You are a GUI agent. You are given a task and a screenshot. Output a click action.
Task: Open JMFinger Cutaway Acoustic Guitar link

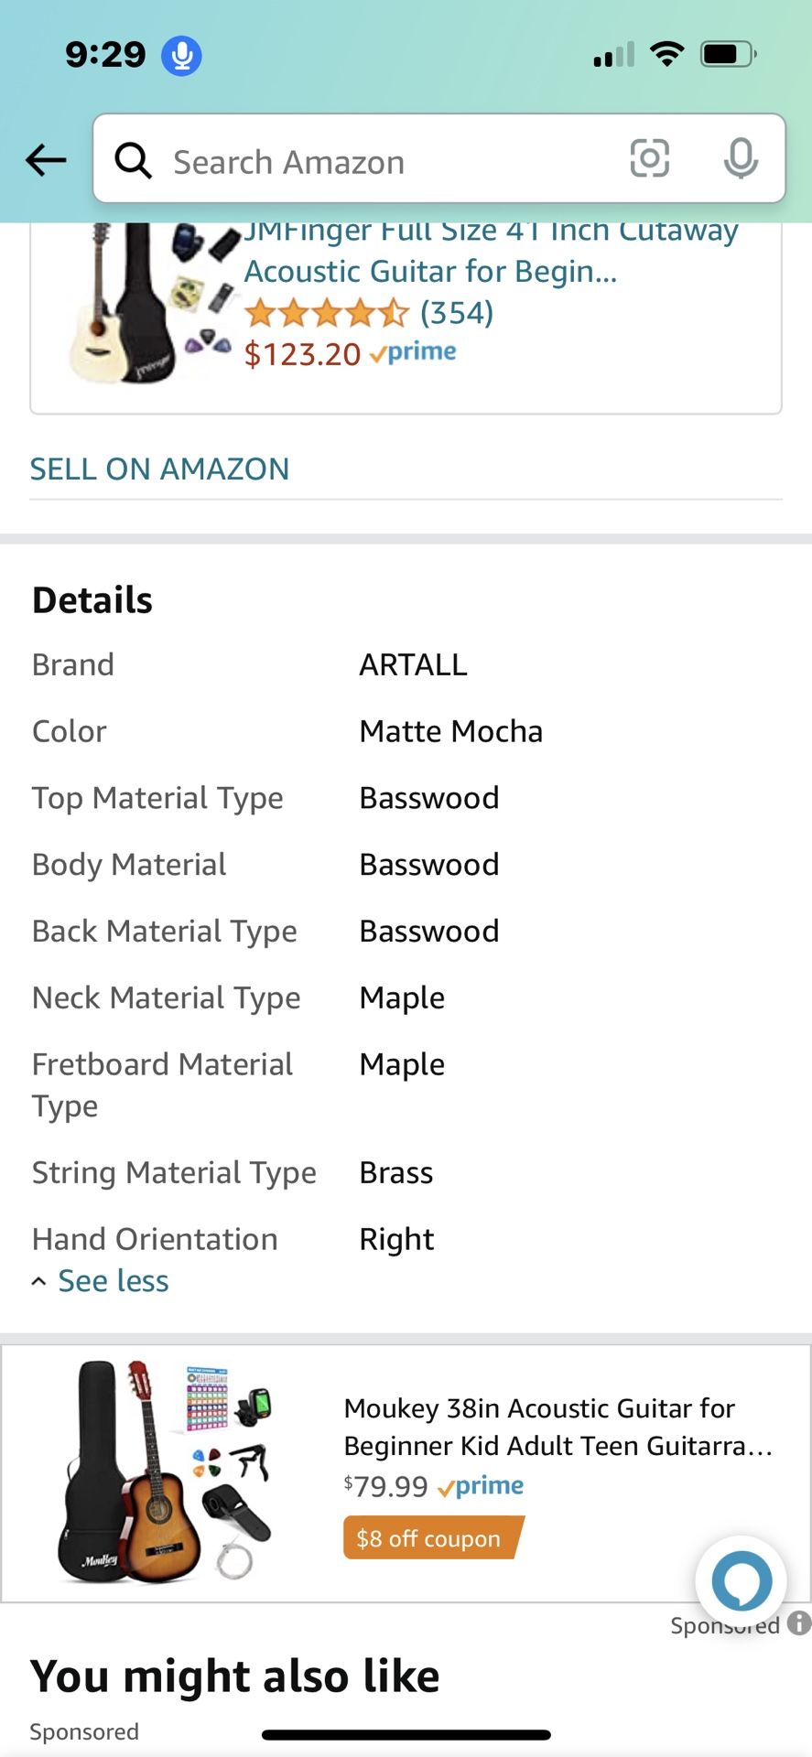(491, 251)
